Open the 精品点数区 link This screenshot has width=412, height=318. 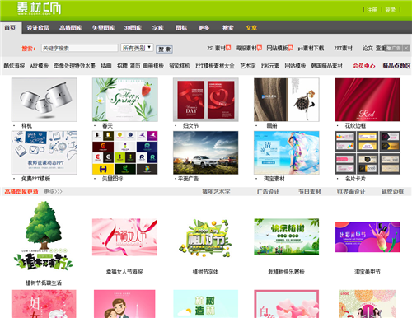click(x=396, y=66)
